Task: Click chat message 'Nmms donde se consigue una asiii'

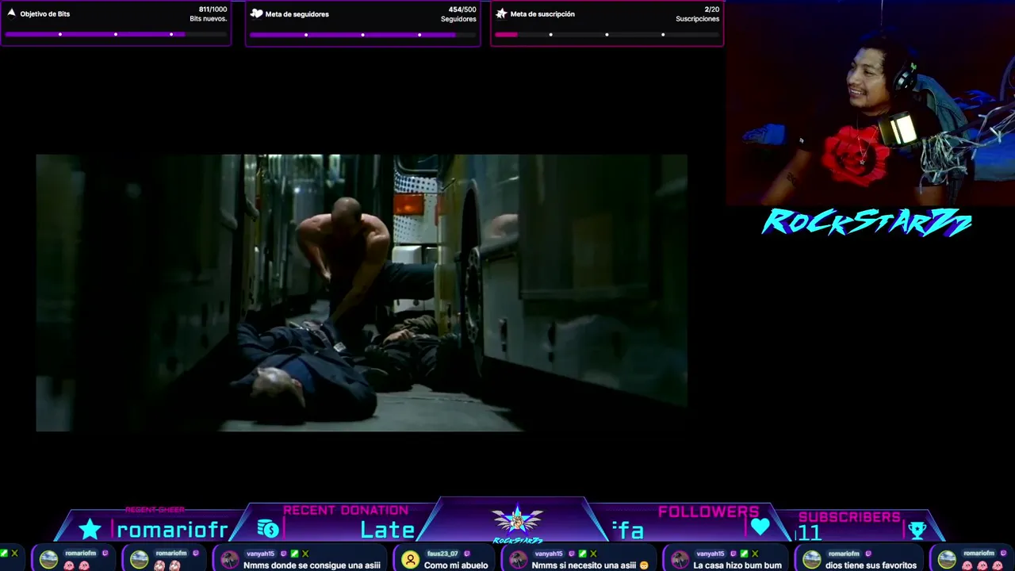Action: coord(312,565)
